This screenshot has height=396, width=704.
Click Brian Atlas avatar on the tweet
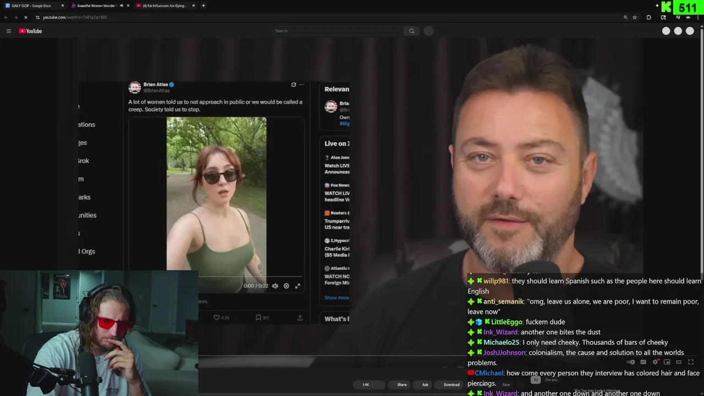135,87
